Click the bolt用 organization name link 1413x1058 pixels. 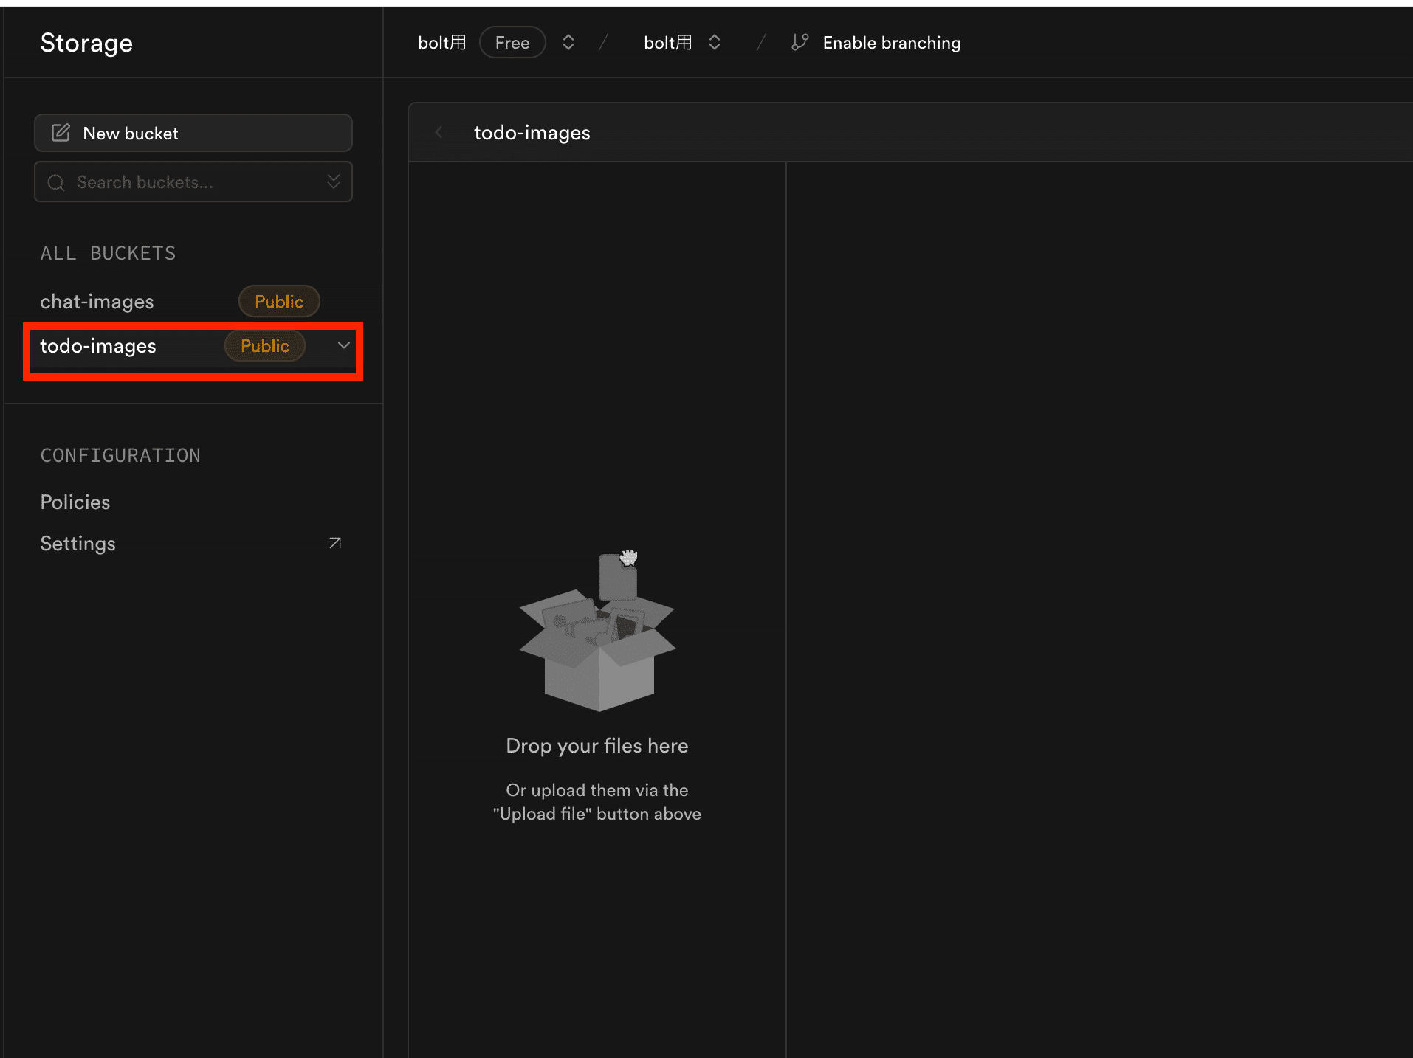pos(441,43)
